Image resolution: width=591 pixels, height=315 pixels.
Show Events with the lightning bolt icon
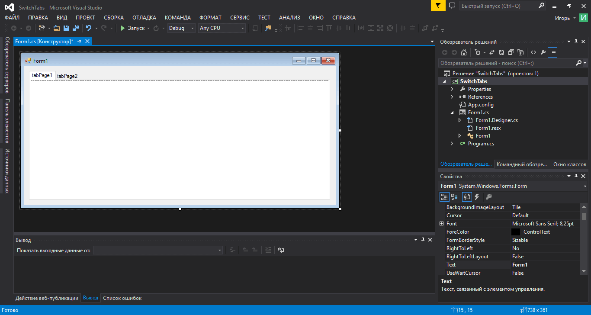pos(477,197)
